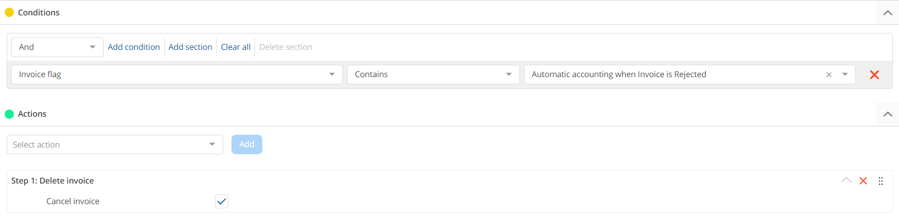Uncheck the Cancel invoice checkbox
Screen dimensions: 899x218
222,202
